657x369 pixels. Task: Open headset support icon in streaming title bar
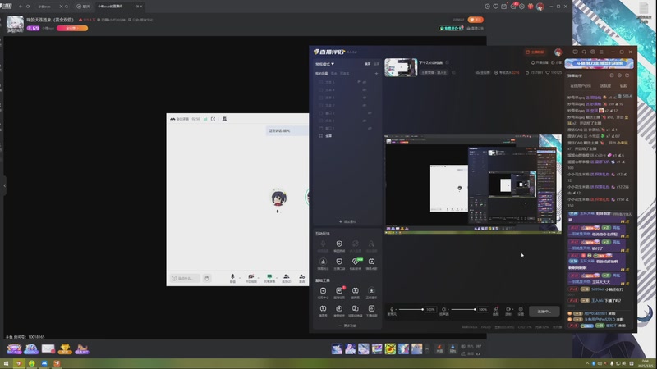pos(584,52)
